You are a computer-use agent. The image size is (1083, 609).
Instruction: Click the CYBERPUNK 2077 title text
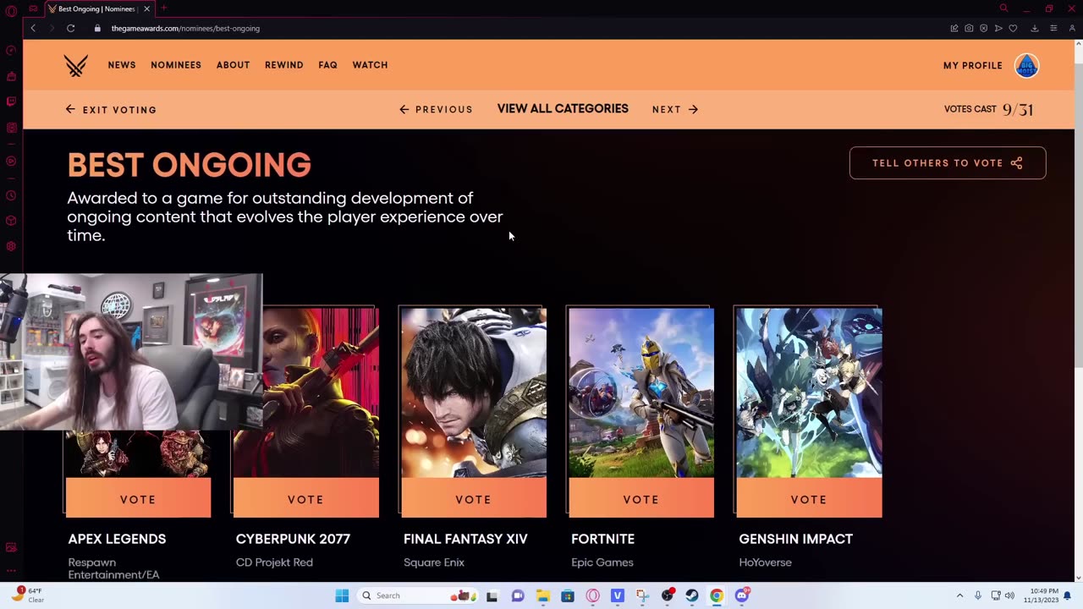[293, 539]
